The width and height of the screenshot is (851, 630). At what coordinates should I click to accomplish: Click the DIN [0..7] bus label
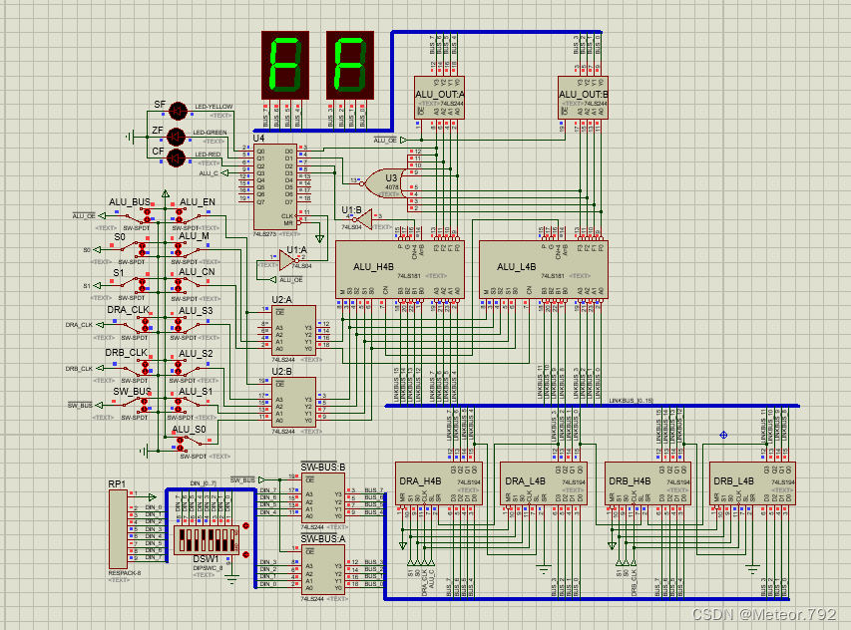(x=203, y=483)
